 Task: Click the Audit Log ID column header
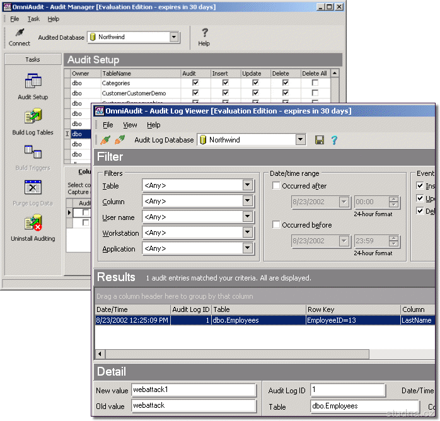pyautogui.click(x=190, y=309)
